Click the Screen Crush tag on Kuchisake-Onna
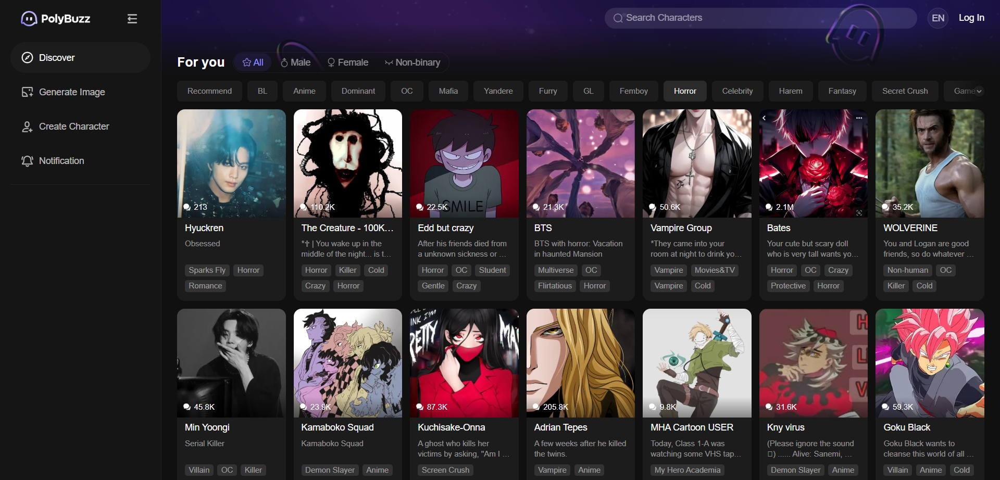Screen dimensions: 1000x480 (445, 470)
